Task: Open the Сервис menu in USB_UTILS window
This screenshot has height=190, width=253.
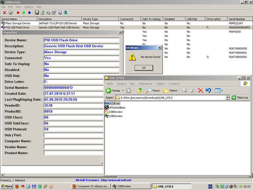Action: click(160, 84)
